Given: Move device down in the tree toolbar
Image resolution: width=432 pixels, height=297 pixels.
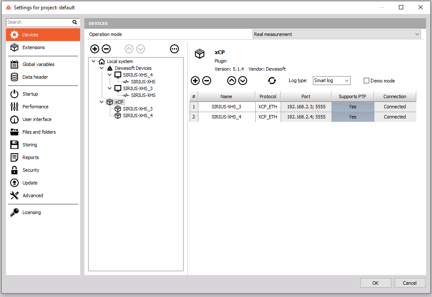Looking at the screenshot, I should [x=140, y=49].
